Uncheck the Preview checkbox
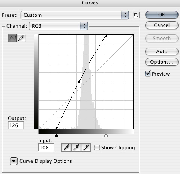180x174 pixels. [x=148, y=74]
